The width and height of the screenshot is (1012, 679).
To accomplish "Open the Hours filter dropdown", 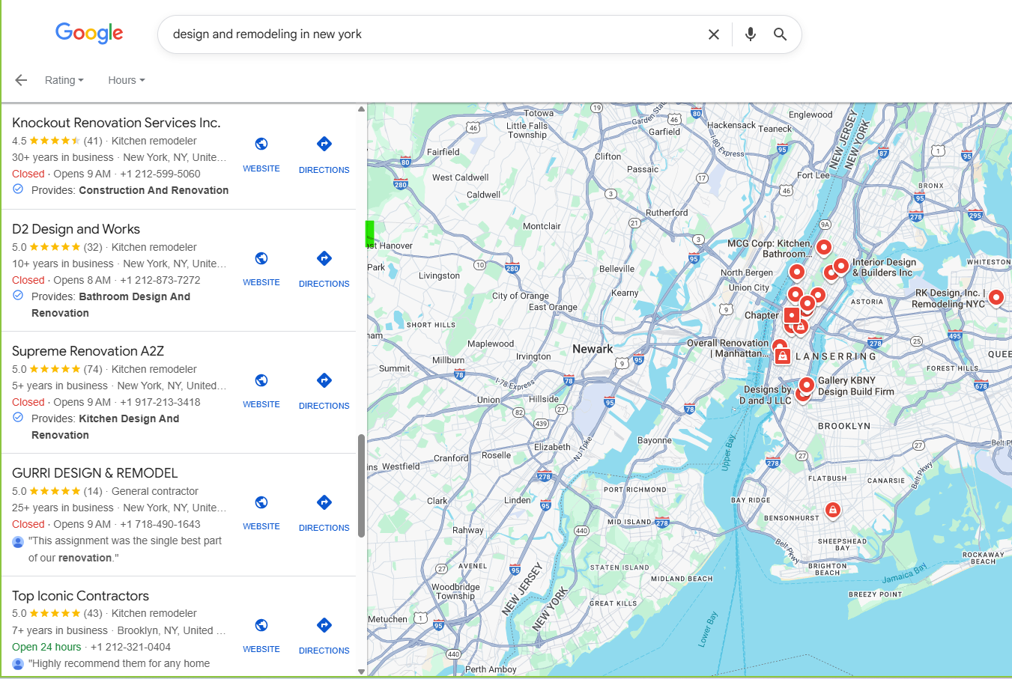I will click(127, 80).
